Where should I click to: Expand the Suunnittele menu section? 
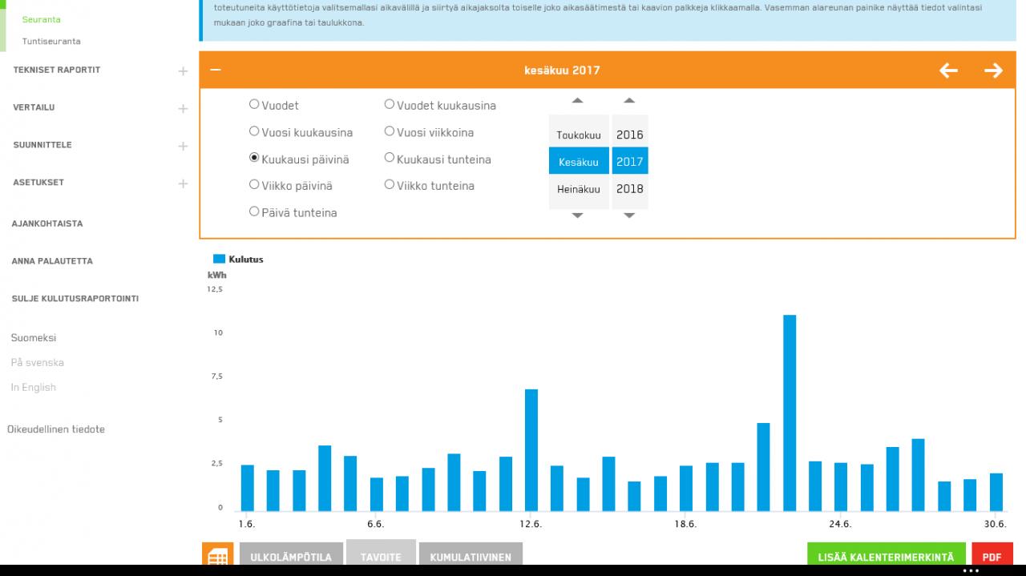pyautogui.click(x=183, y=146)
